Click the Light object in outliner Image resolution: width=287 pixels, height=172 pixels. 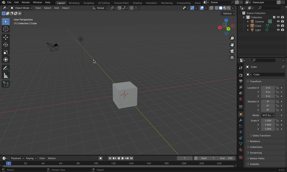click(258, 30)
